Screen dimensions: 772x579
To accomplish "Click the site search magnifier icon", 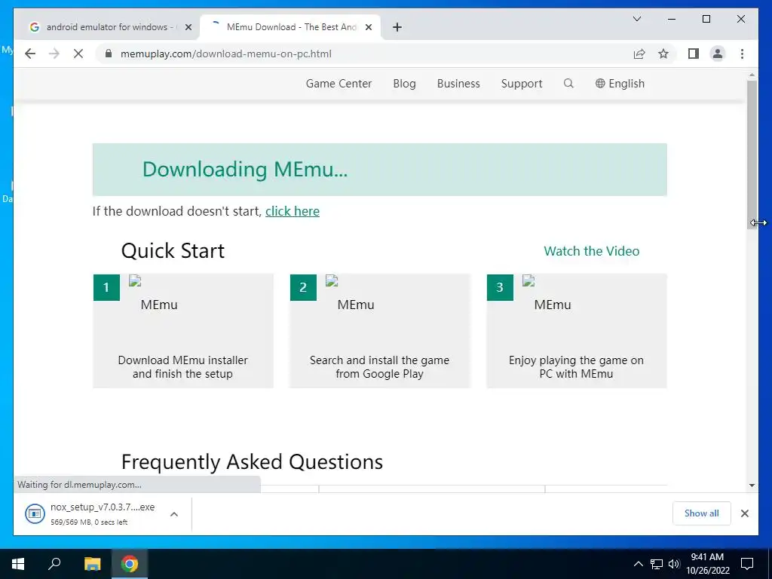I will click(568, 83).
